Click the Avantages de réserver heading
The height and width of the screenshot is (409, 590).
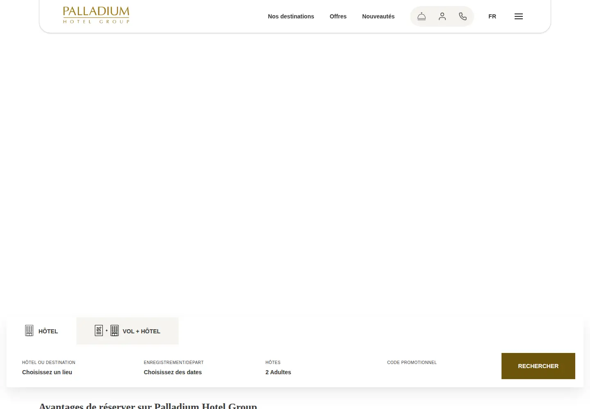(x=148, y=406)
